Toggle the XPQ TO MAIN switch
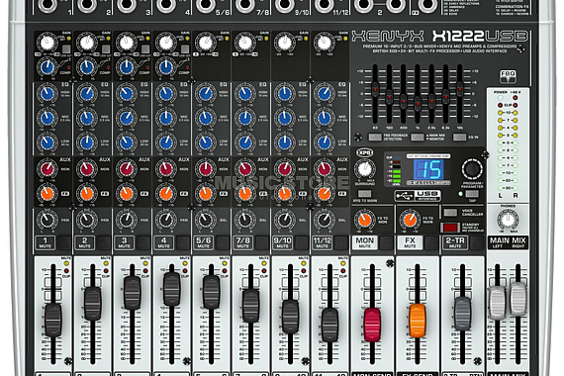 364,194
